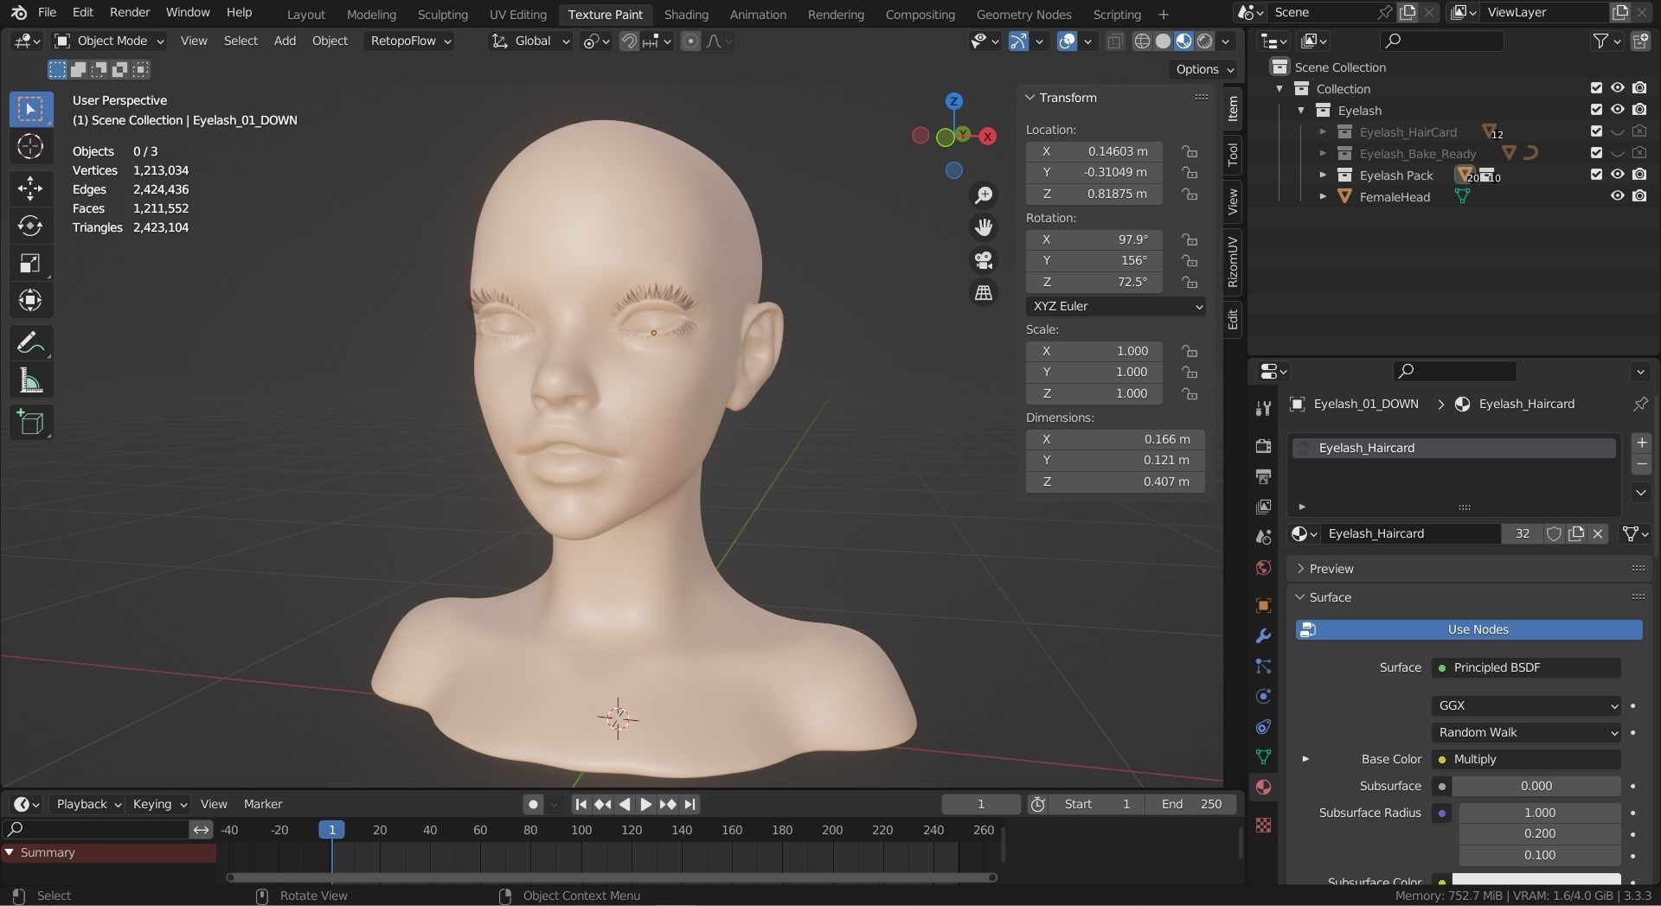
Task: Lock the Rotation Z value
Action: coord(1190,283)
